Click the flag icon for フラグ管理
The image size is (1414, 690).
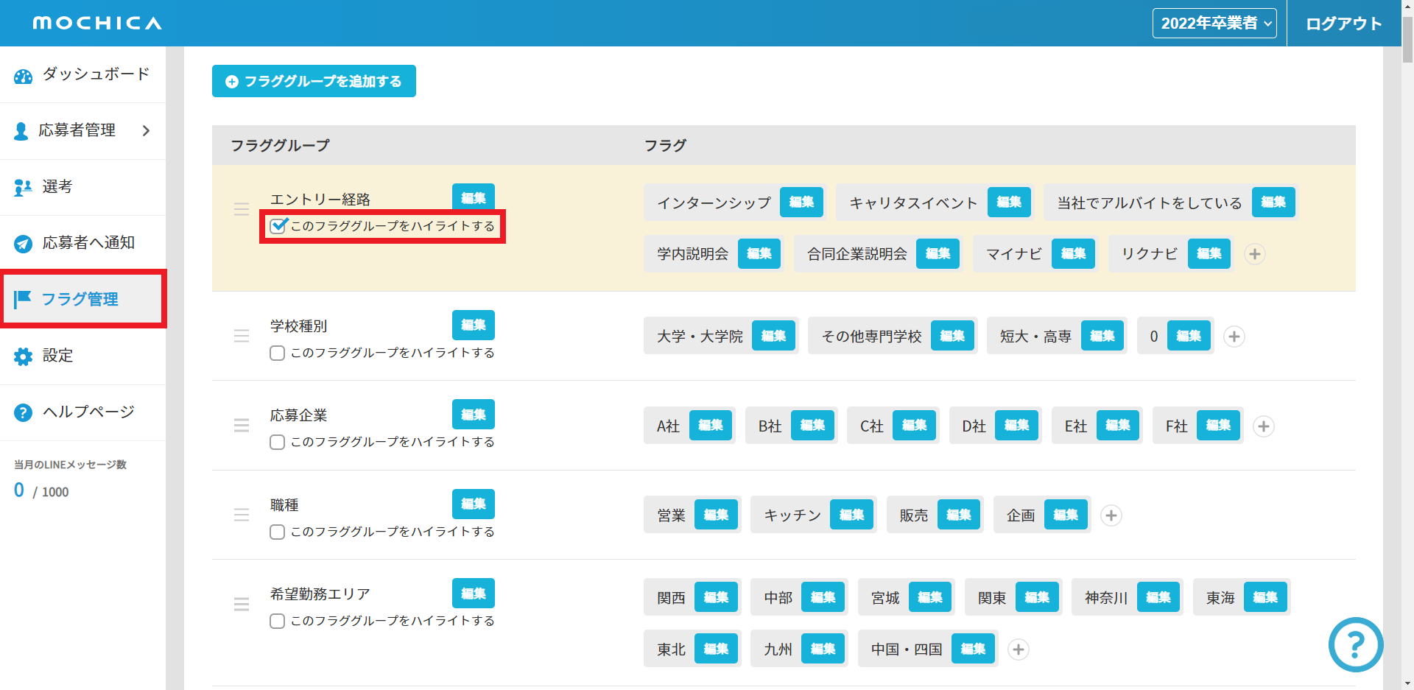click(23, 299)
